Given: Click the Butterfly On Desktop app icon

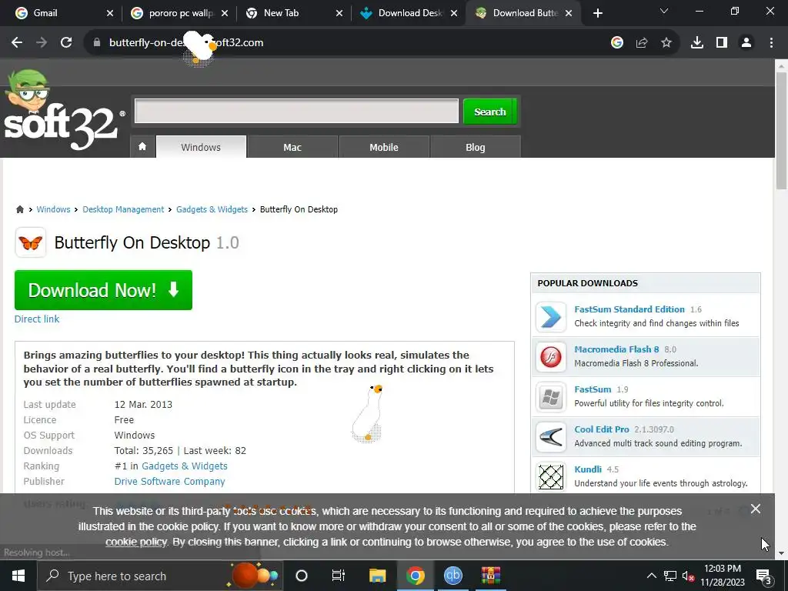Looking at the screenshot, I should [x=31, y=242].
